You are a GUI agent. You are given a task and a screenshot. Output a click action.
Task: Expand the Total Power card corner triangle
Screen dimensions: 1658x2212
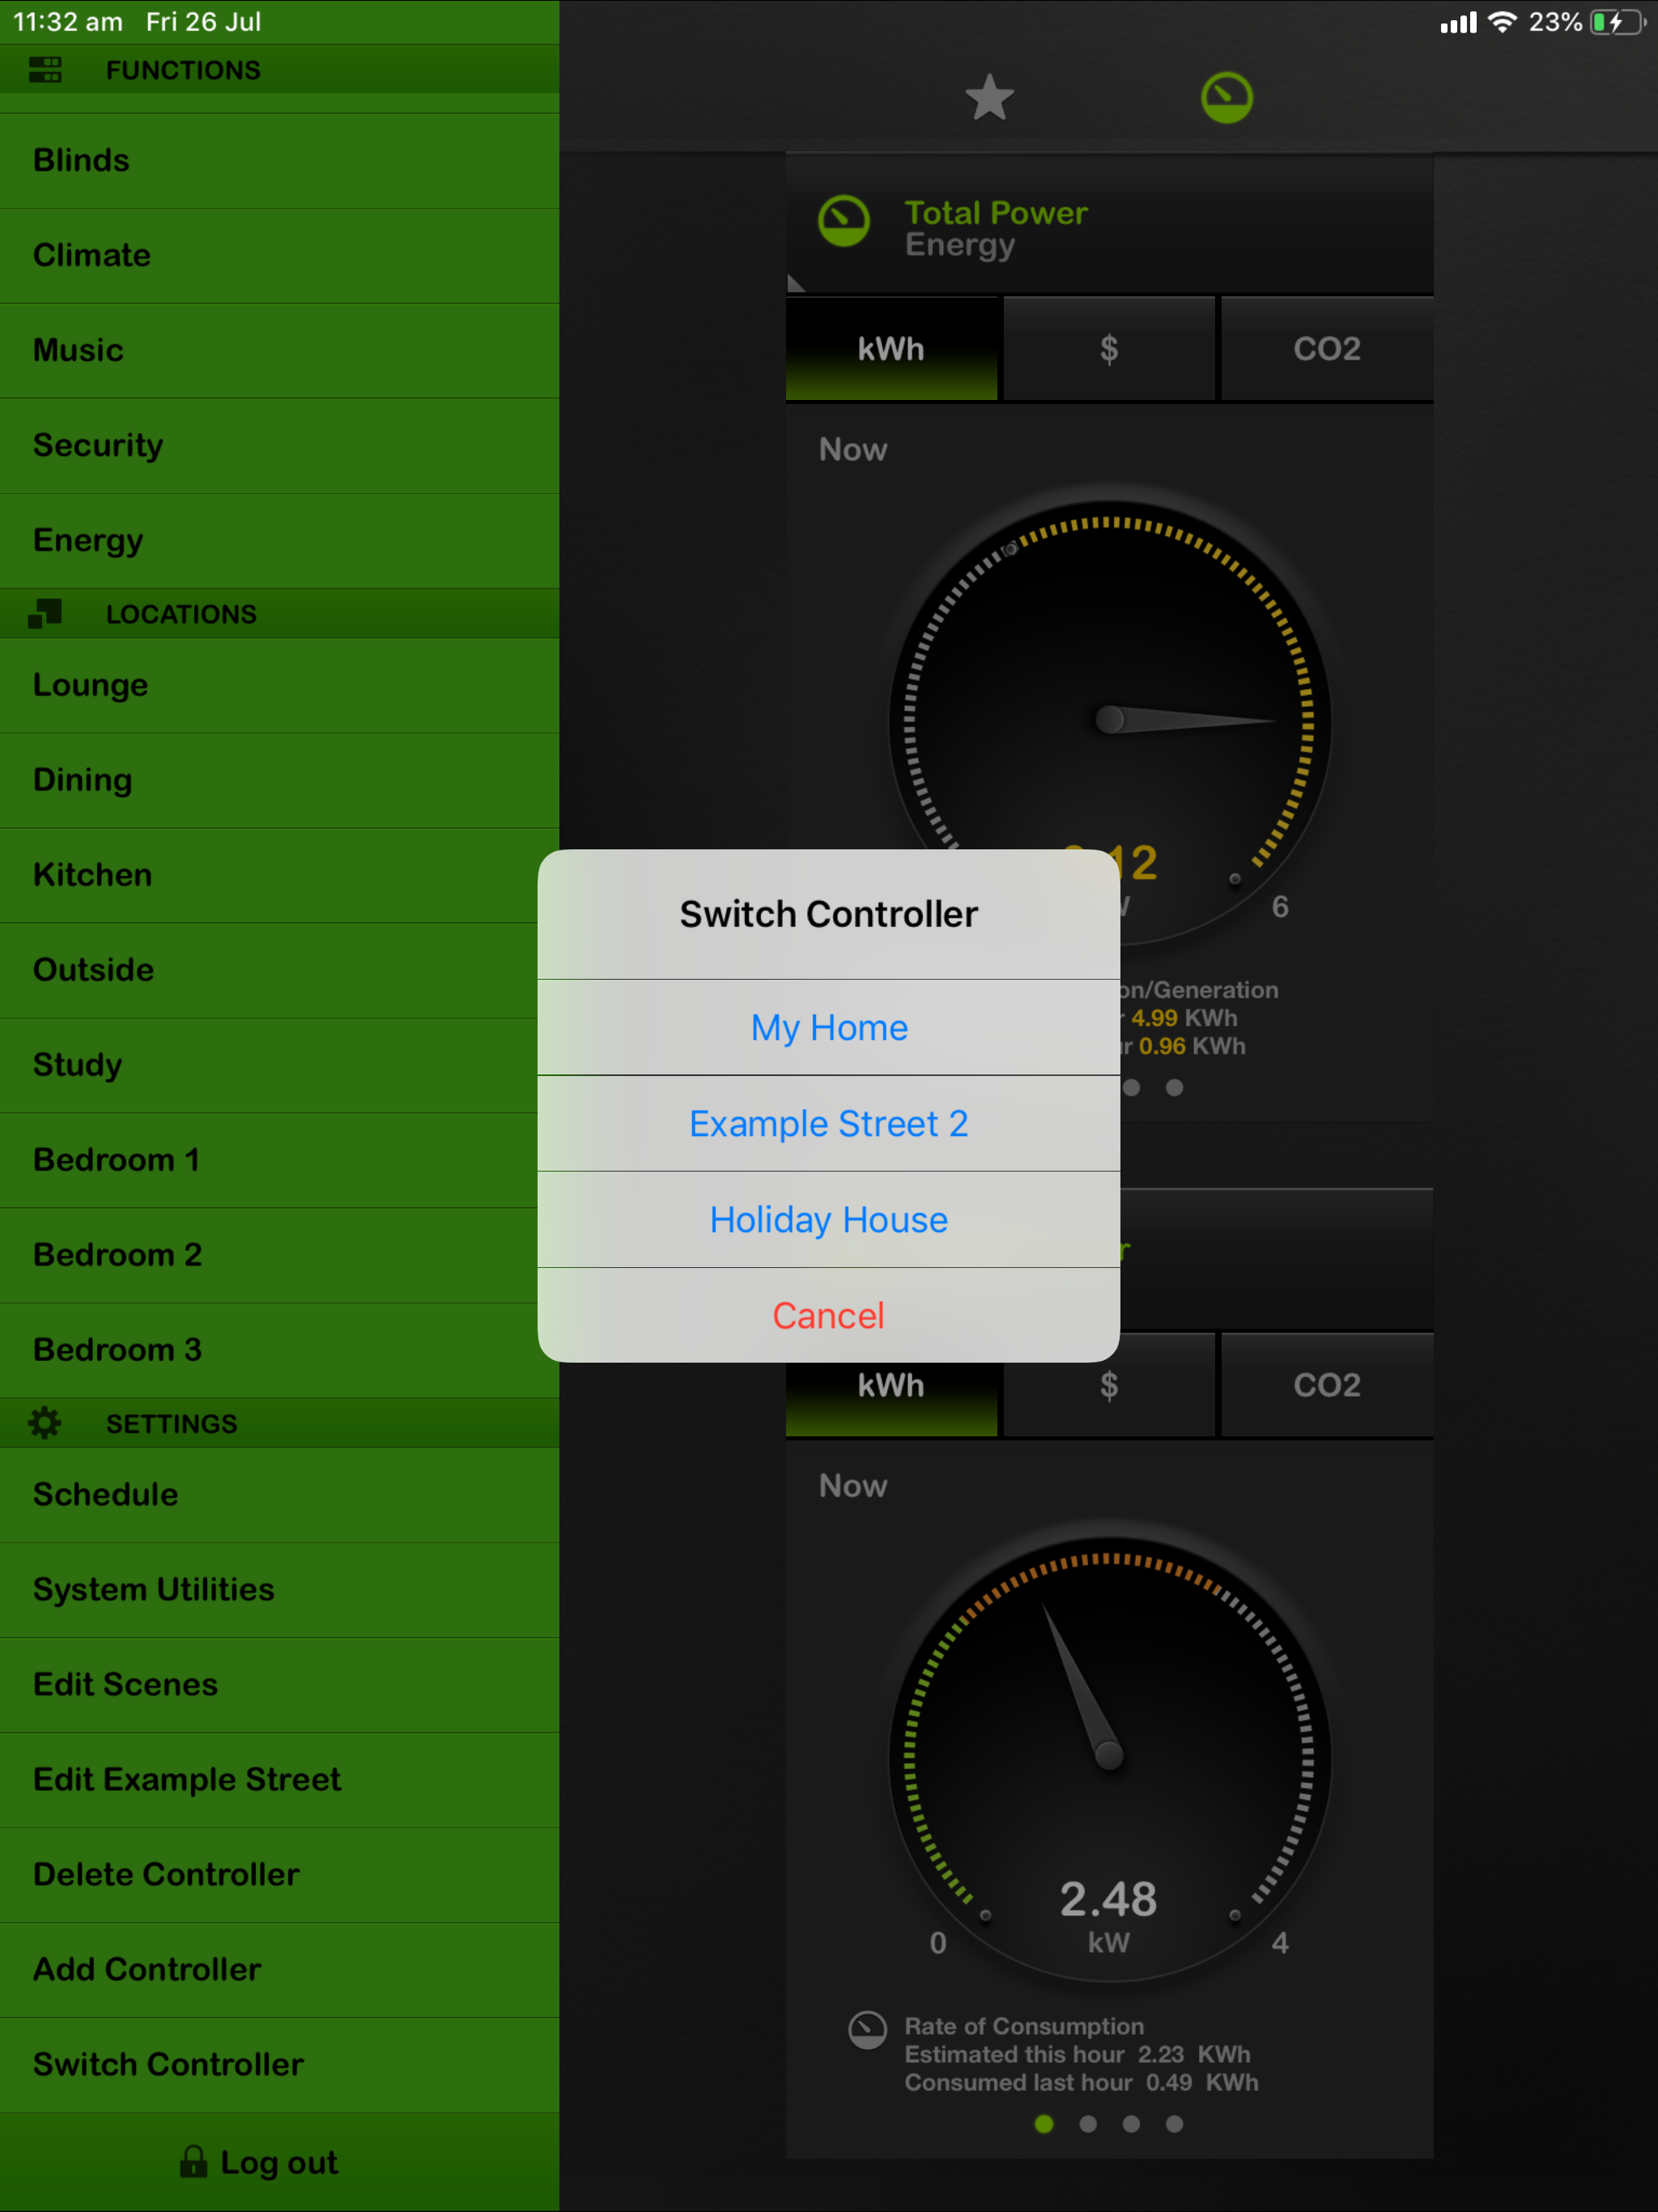pyautogui.click(x=796, y=283)
